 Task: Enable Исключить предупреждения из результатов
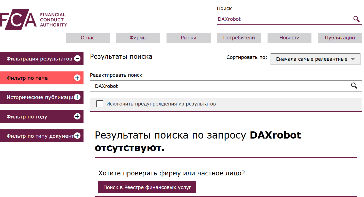[x=100, y=104]
